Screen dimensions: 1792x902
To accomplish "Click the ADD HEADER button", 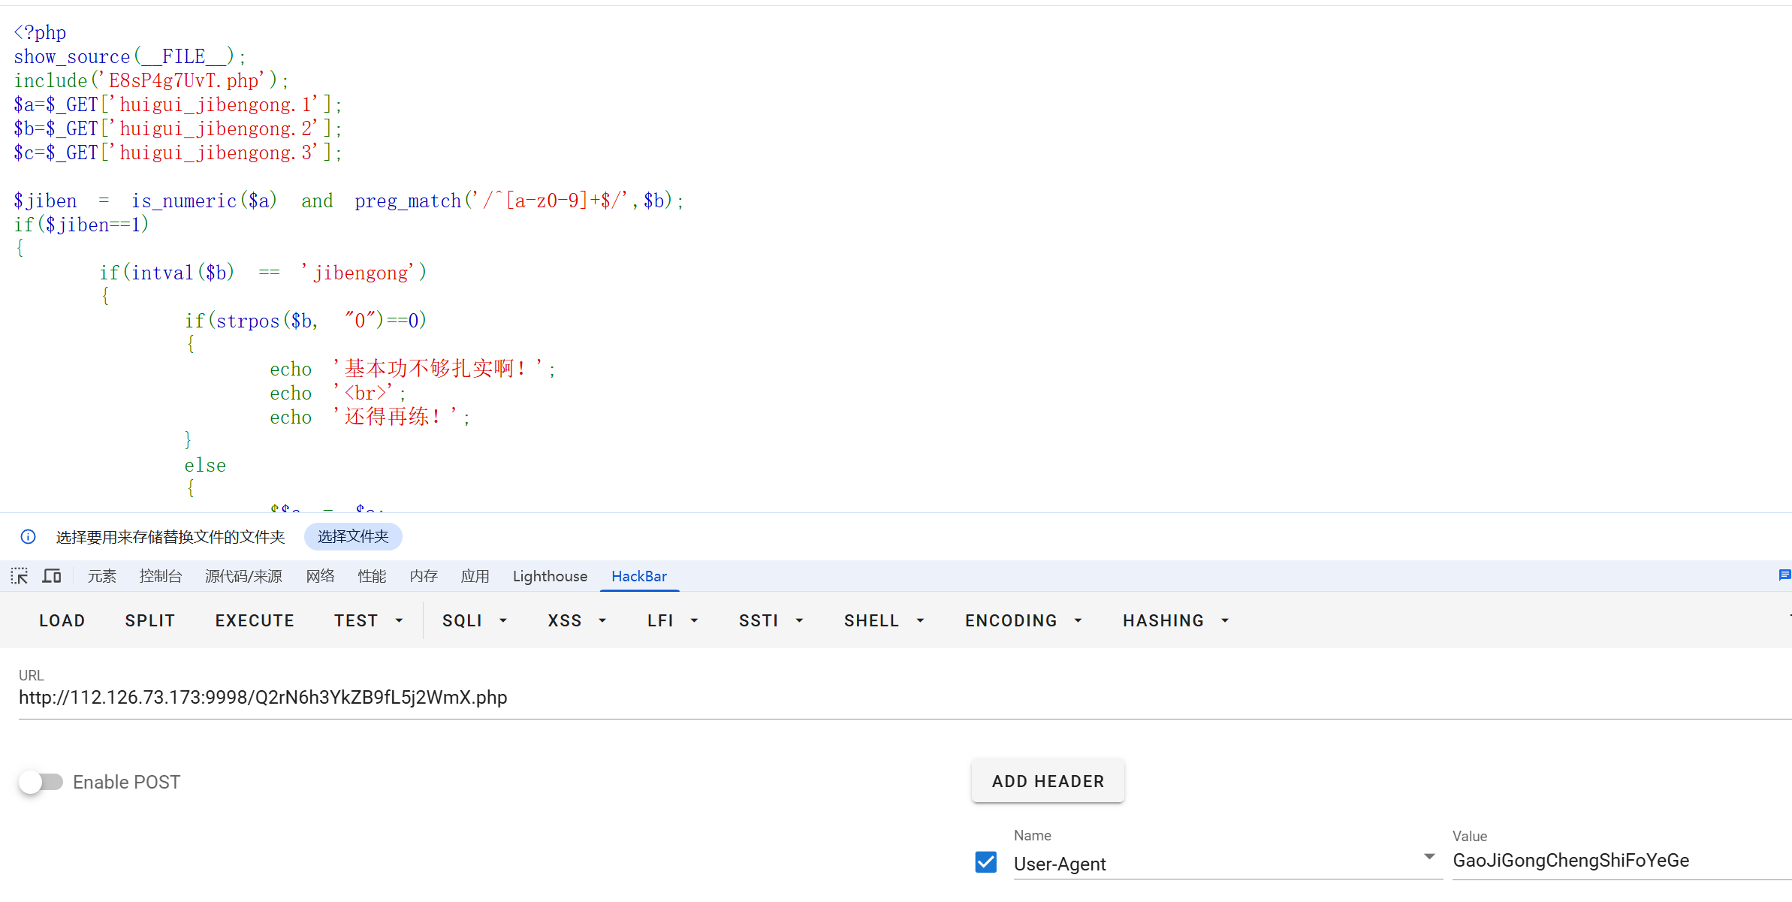I will point(1048,781).
